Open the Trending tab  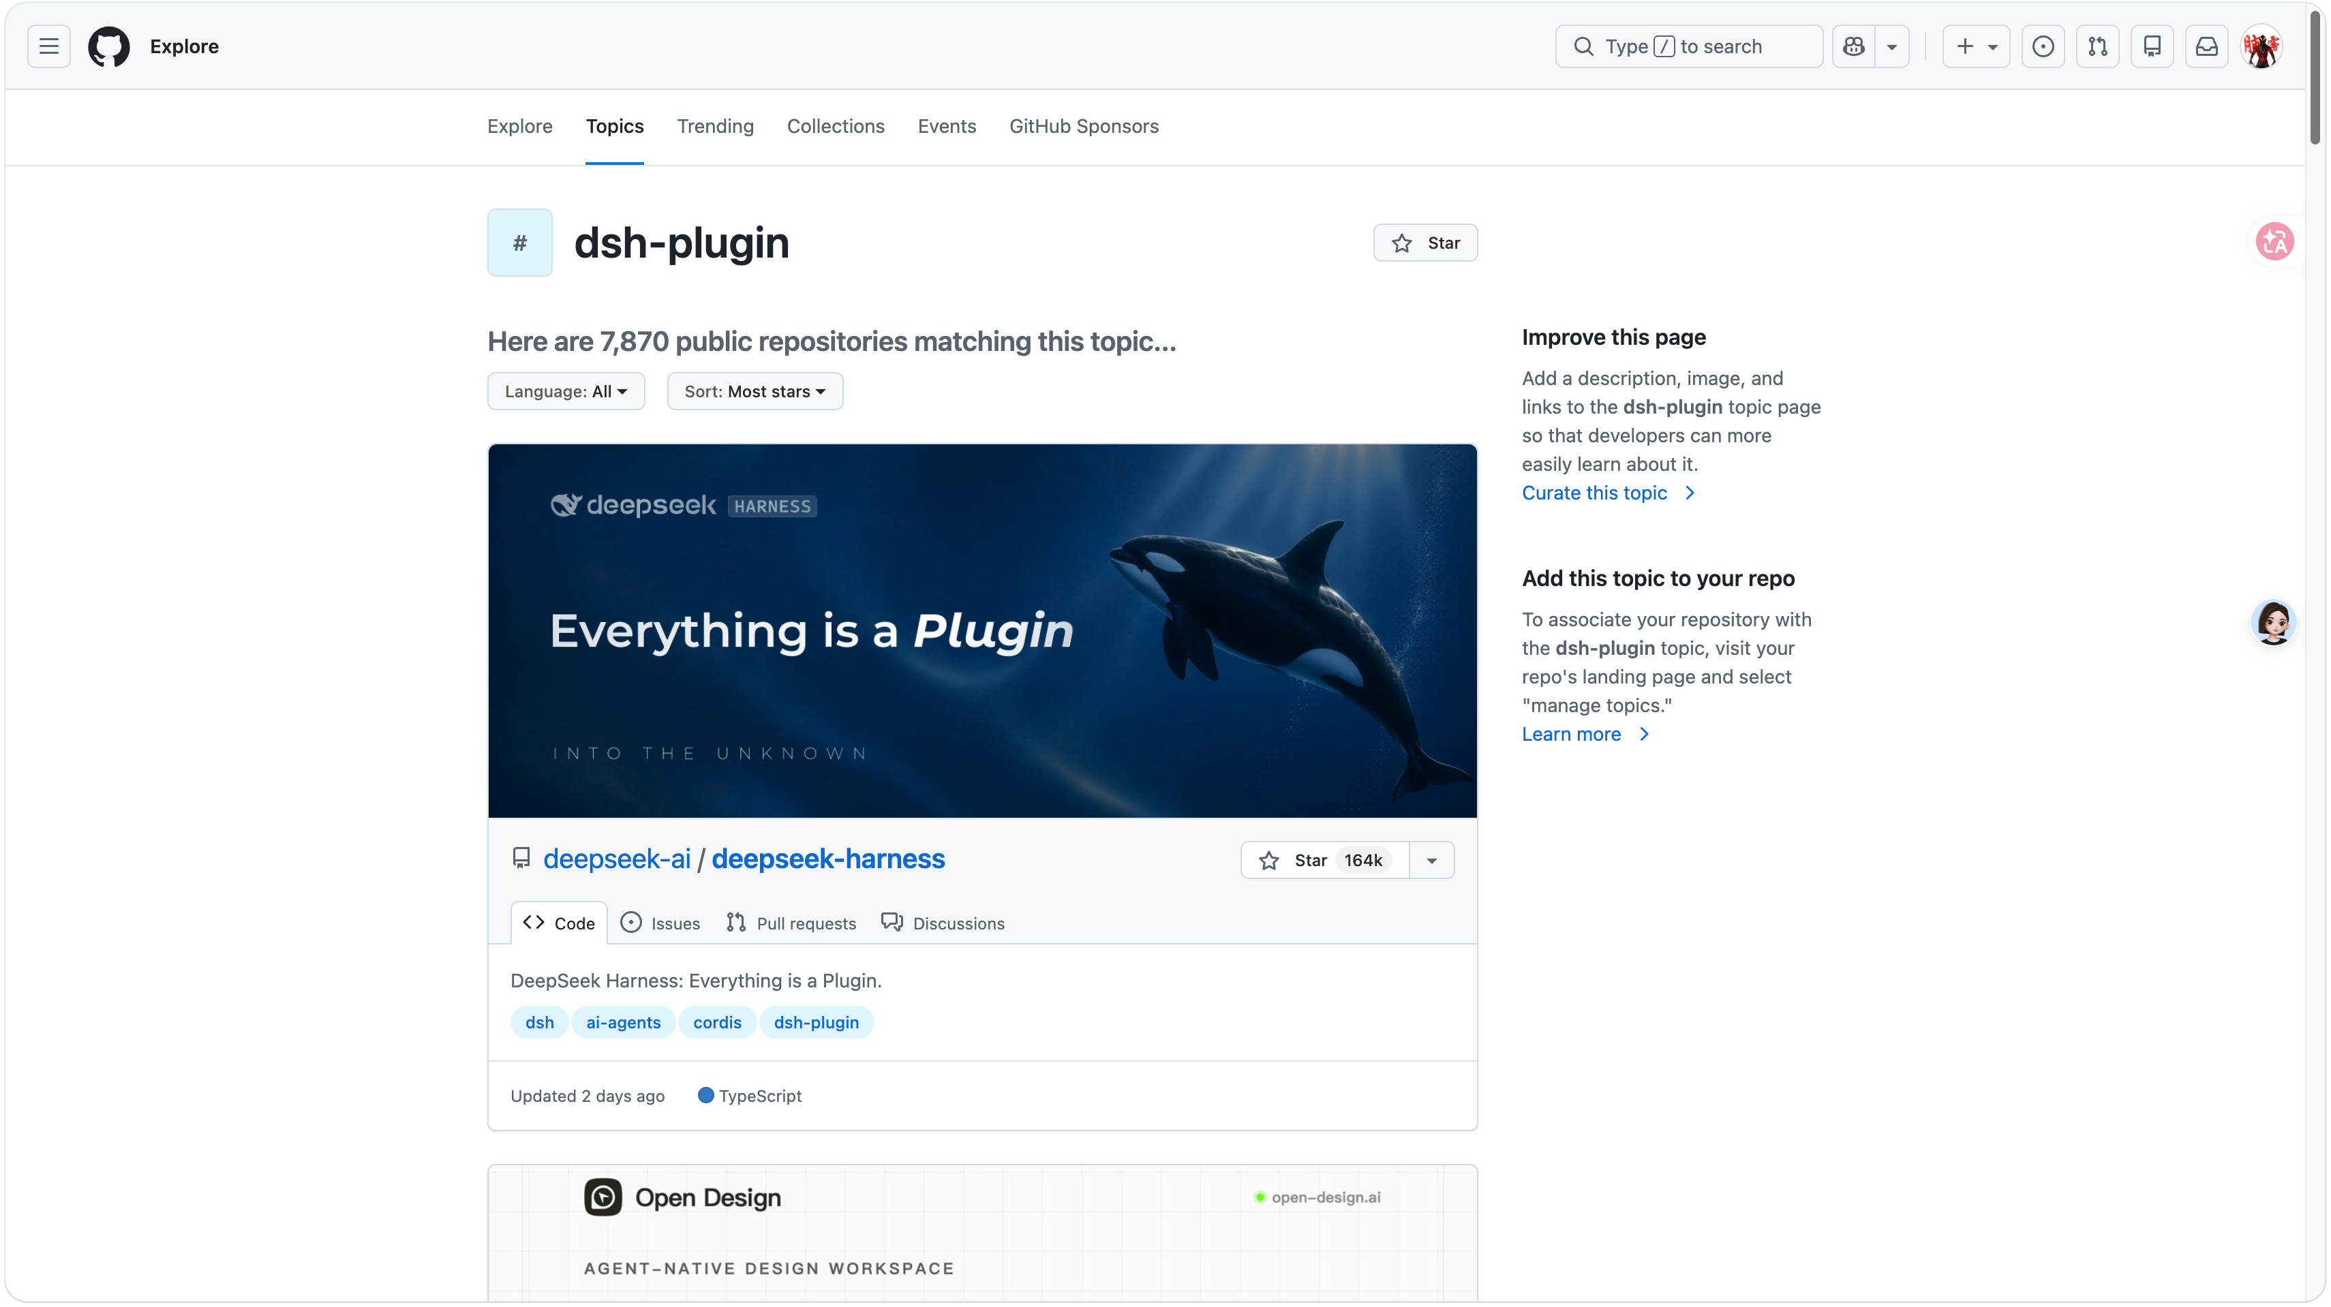[715, 127]
